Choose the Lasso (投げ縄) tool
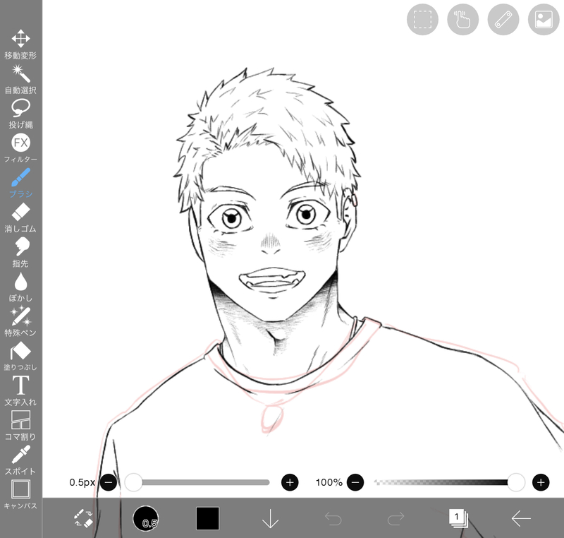Viewport: 564px width, 538px height. pyautogui.click(x=20, y=114)
